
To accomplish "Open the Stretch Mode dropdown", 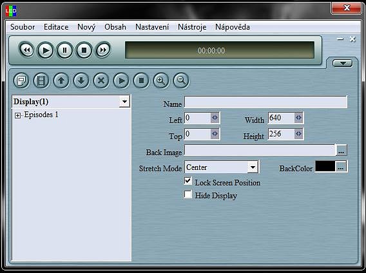I will 253,167.
